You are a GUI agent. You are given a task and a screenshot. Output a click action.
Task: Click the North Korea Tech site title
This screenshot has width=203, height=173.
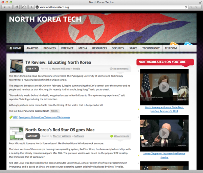[x=45, y=19]
